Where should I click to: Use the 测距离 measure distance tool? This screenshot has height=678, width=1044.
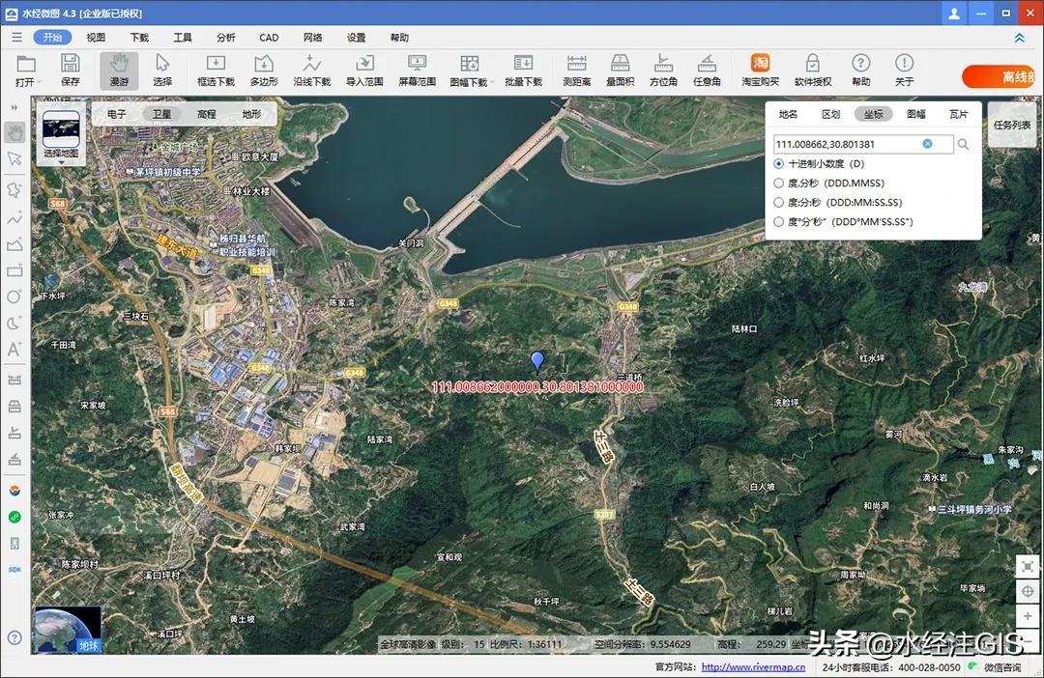[576, 71]
